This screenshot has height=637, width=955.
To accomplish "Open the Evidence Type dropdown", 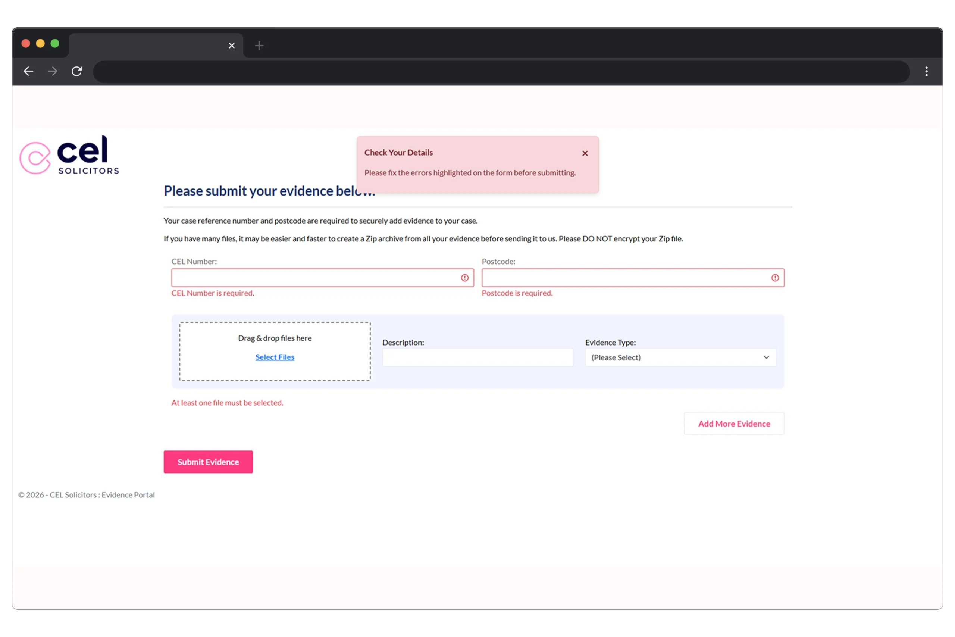I will 680,357.
